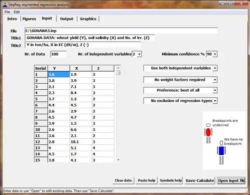
Task: Select the 'Breakpoints are undesired' oval option
Action: (x=208, y=125)
